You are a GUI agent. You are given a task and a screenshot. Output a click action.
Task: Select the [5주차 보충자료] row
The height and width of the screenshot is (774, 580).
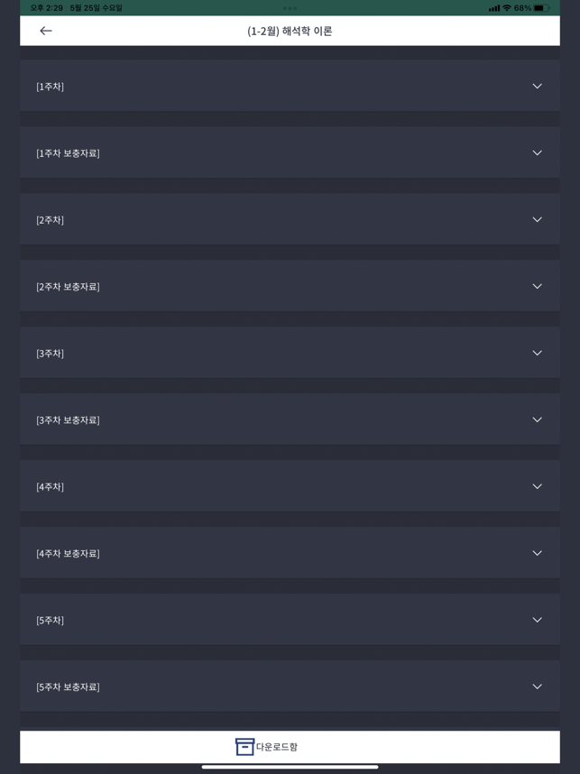tap(290, 686)
